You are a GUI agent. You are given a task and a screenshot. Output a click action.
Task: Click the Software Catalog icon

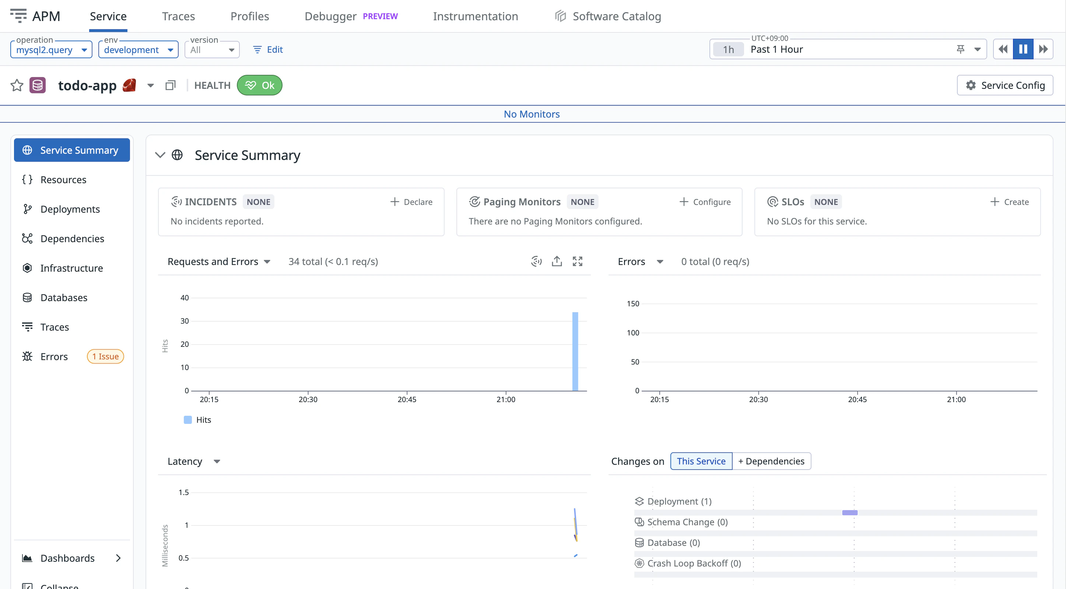(x=561, y=16)
